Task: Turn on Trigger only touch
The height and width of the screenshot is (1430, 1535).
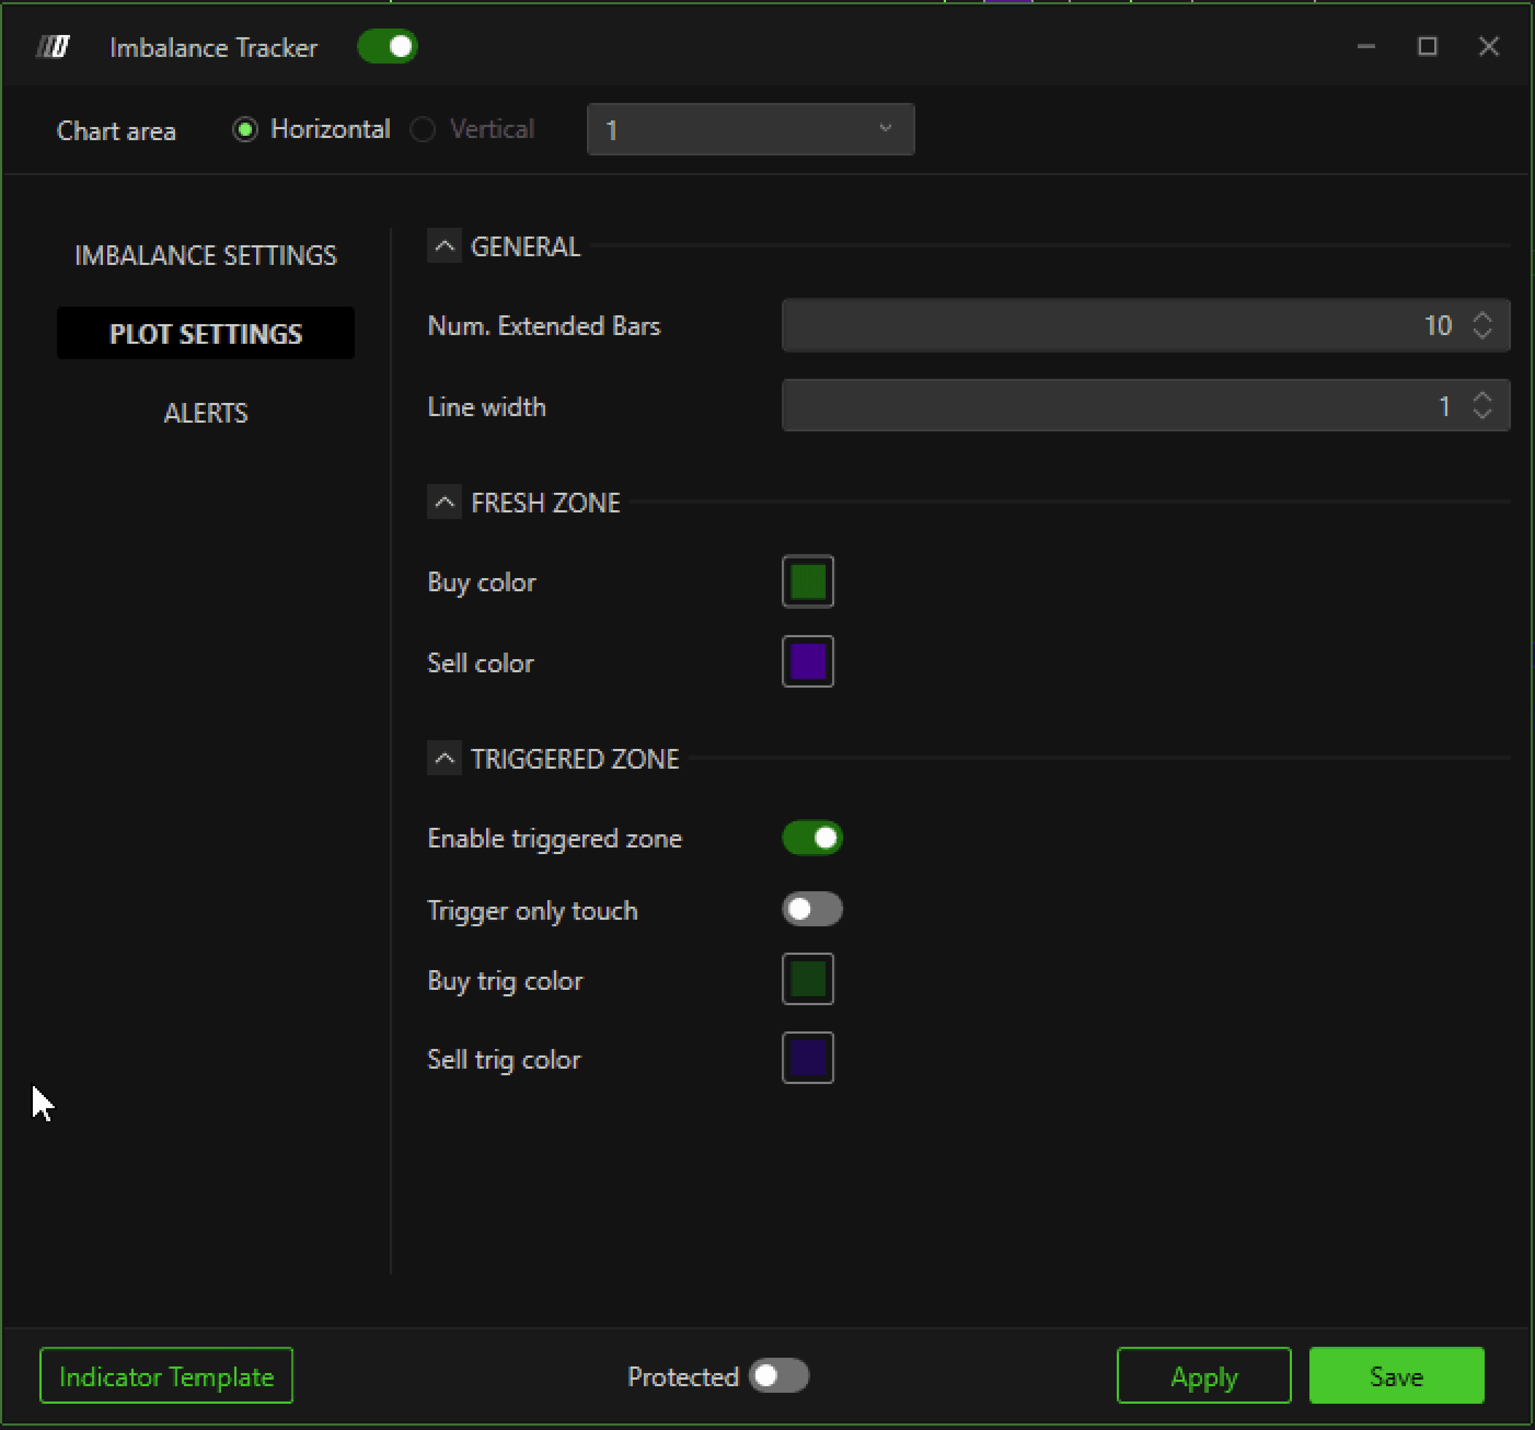Action: pyautogui.click(x=812, y=909)
